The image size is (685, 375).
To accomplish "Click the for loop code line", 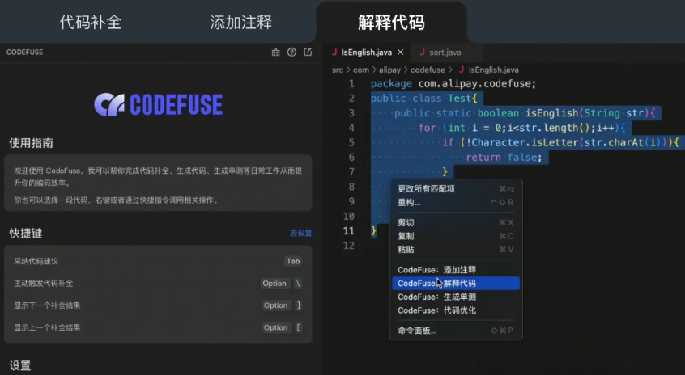I will click(x=522, y=129).
